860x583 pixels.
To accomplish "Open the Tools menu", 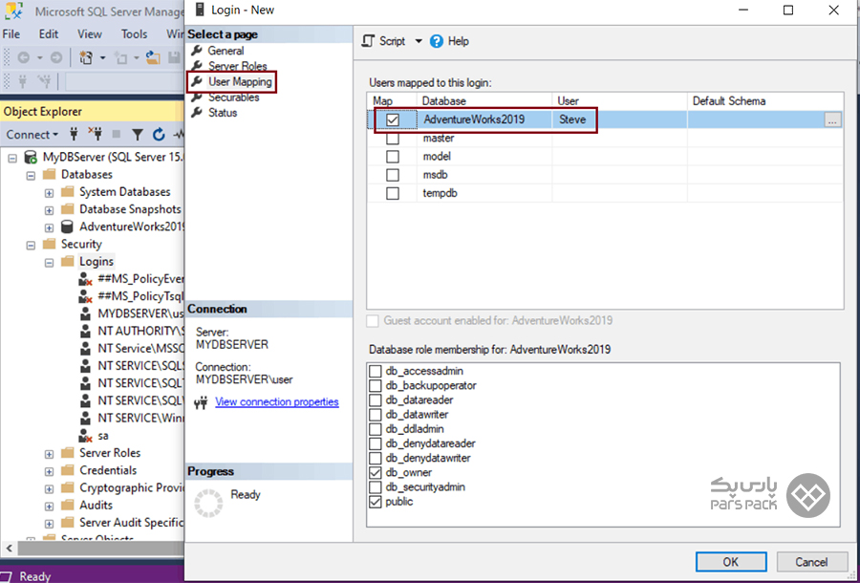I will 134,34.
